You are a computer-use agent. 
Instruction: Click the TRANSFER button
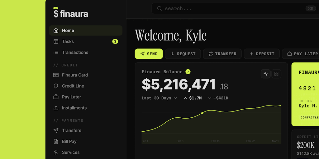pyautogui.click(x=222, y=54)
